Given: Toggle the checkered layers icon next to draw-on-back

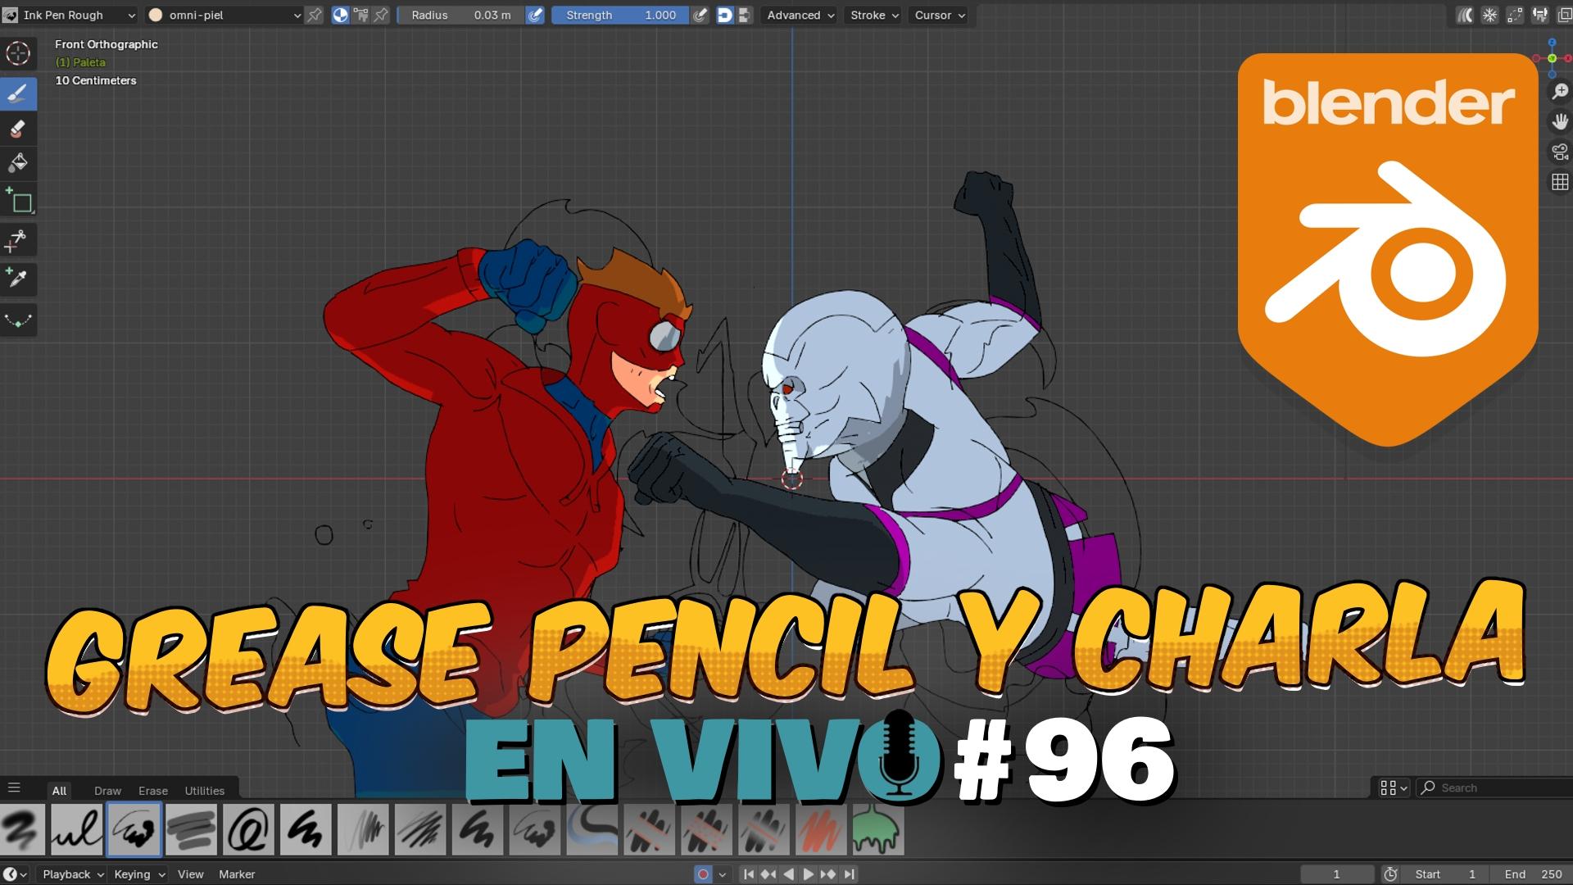Looking at the screenshot, I should [x=744, y=15].
